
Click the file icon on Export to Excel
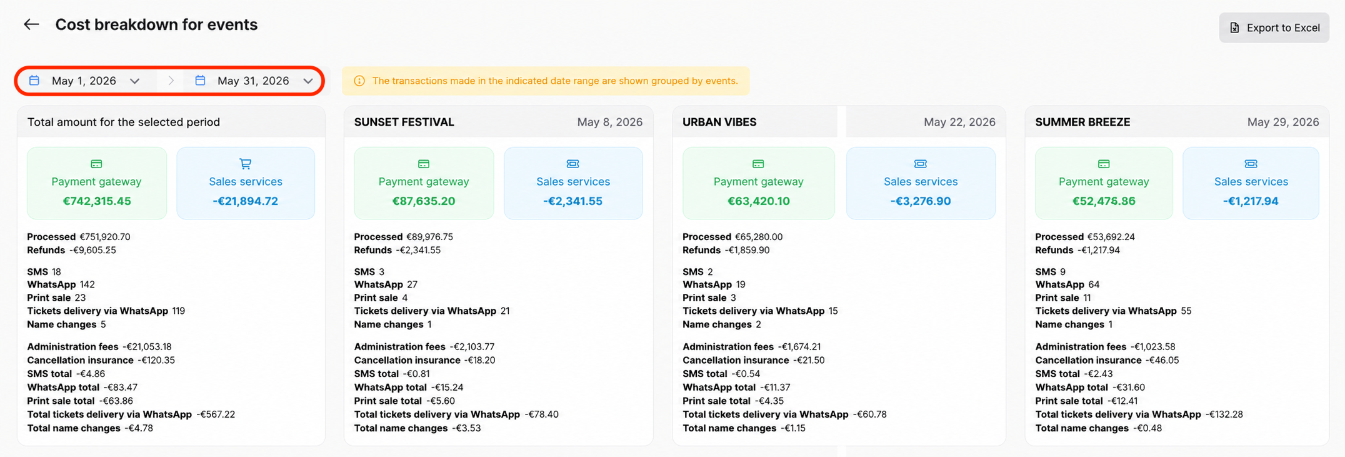point(1234,28)
